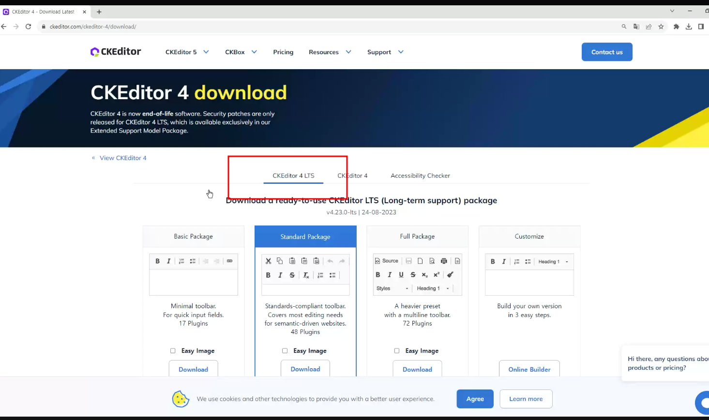This screenshot has height=420, width=709.
Task: Click the CKEditor logo in header
Action: click(x=116, y=52)
